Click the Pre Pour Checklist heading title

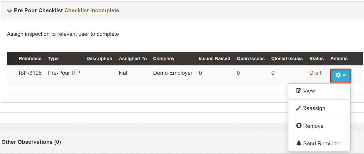38,10
